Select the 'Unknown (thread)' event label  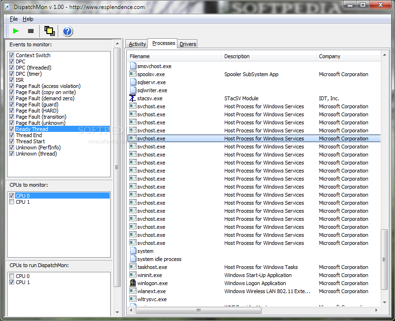point(36,154)
